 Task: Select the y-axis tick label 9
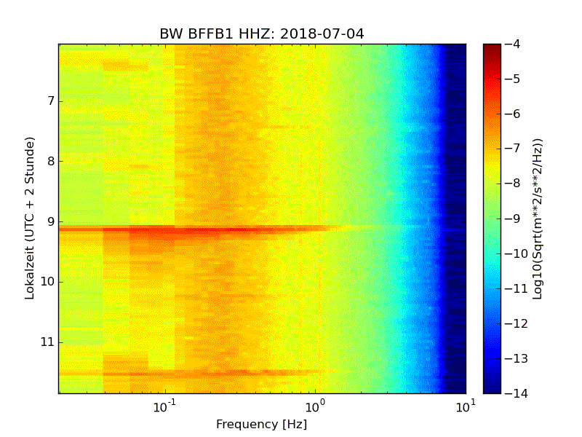click(x=51, y=221)
